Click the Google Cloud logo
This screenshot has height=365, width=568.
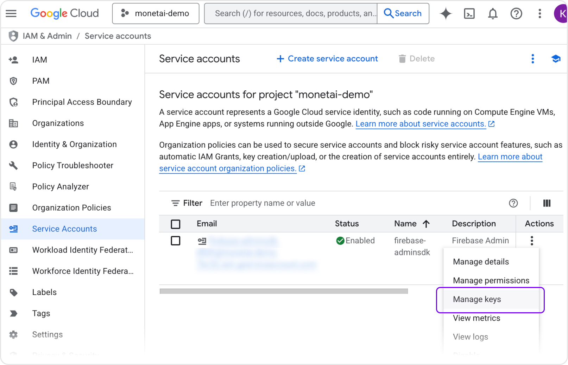64,13
